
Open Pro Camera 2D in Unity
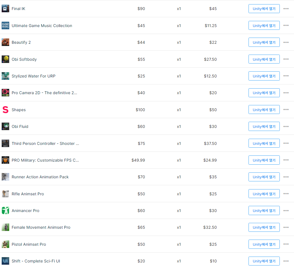click(x=264, y=93)
